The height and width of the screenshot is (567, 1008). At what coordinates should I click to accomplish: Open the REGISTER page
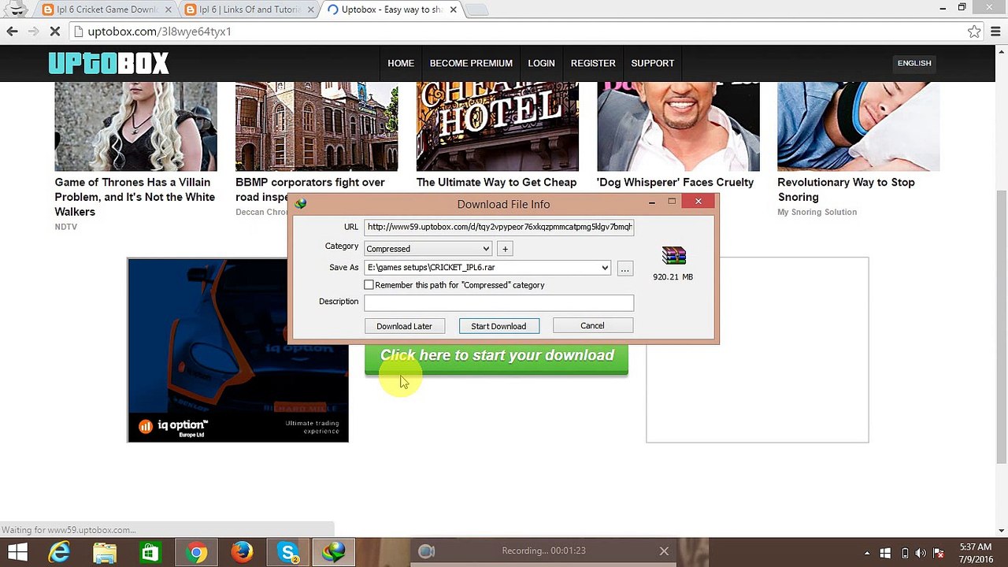tap(593, 63)
